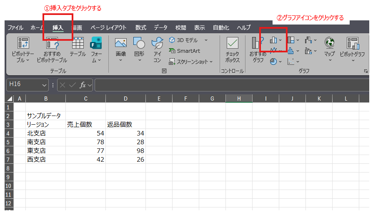This screenshot has width=373, height=212.
Task: Click the Forms (フォーム) icon
Action: point(96,44)
